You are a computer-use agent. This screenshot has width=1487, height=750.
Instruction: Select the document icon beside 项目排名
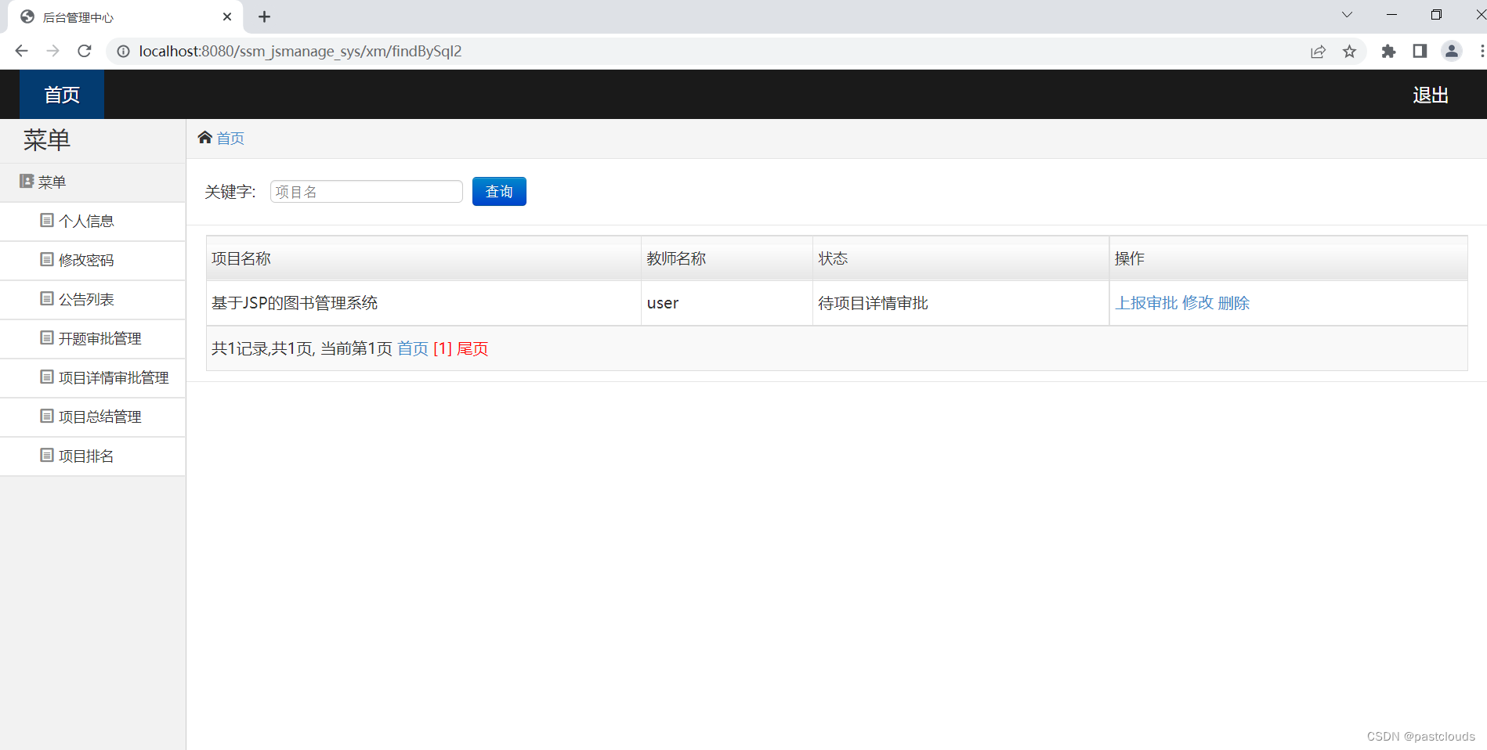click(45, 455)
